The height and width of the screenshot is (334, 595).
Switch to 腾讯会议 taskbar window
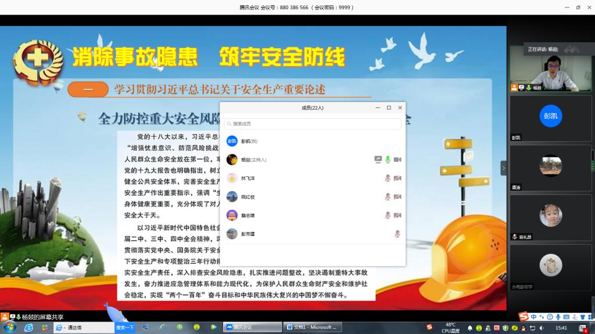tap(252, 327)
